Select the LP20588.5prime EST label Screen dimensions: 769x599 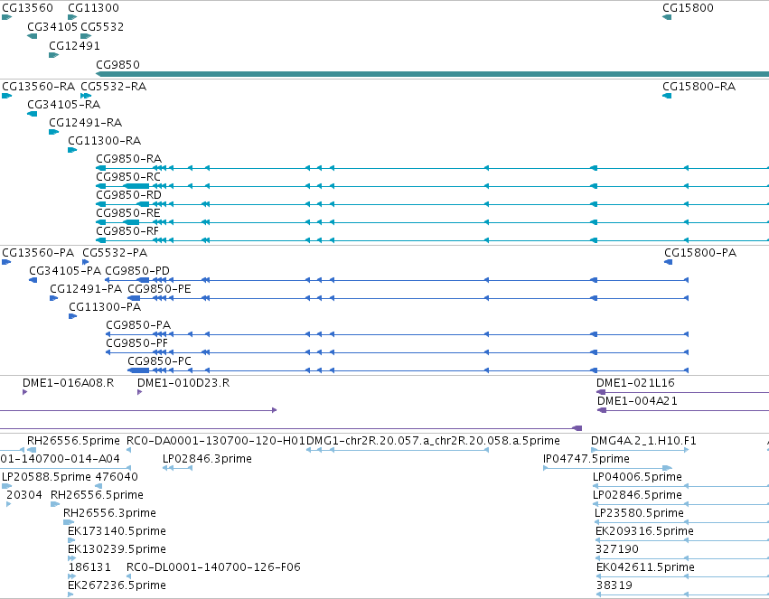click(46, 477)
